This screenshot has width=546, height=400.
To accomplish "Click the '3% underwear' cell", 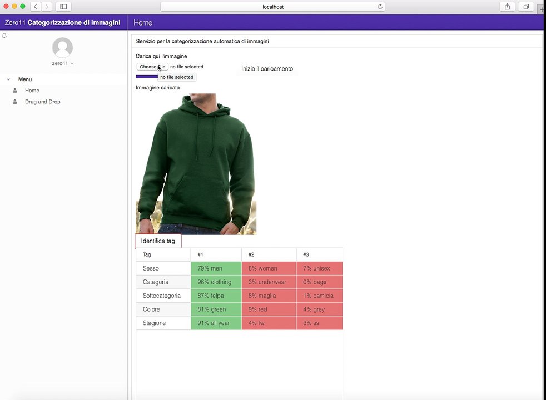I will point(269,282).
